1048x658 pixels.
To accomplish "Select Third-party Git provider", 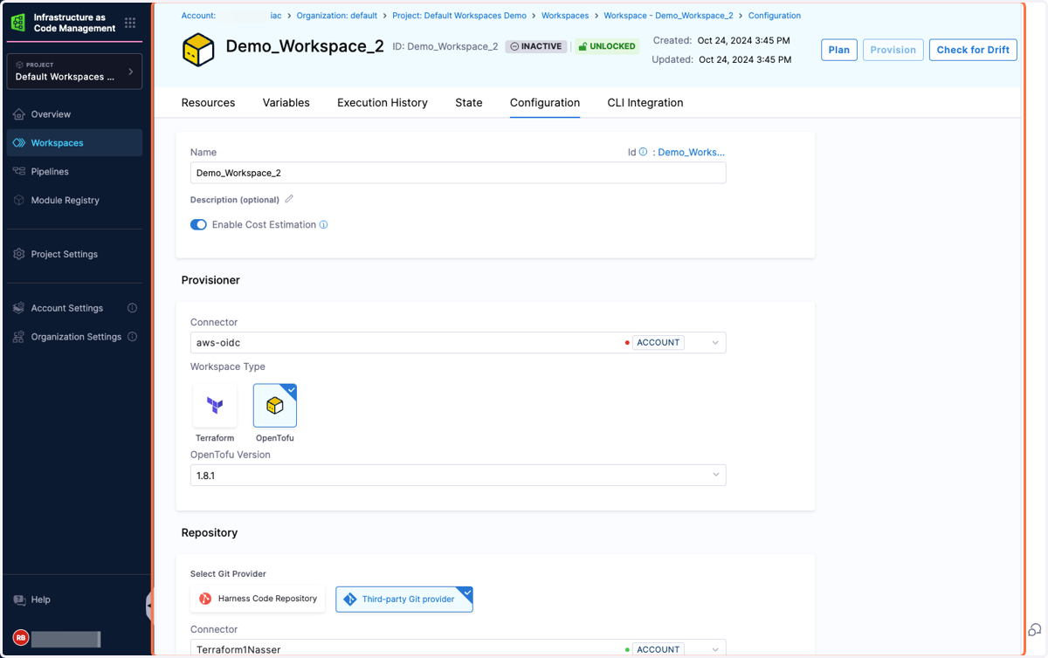I will click(x=404, y=599).
